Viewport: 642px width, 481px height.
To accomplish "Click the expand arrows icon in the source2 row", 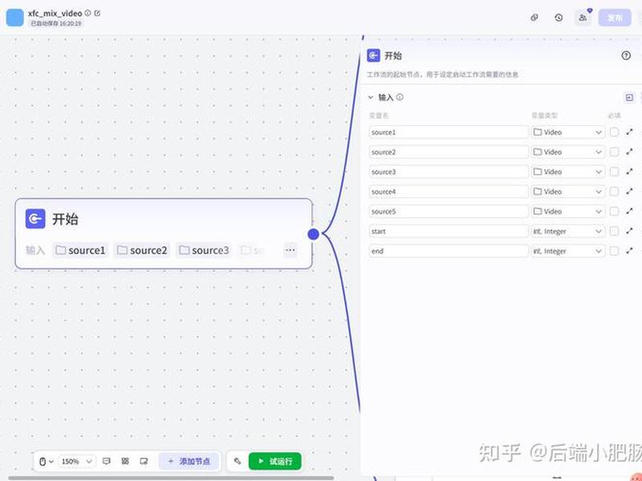I will 629,152.
